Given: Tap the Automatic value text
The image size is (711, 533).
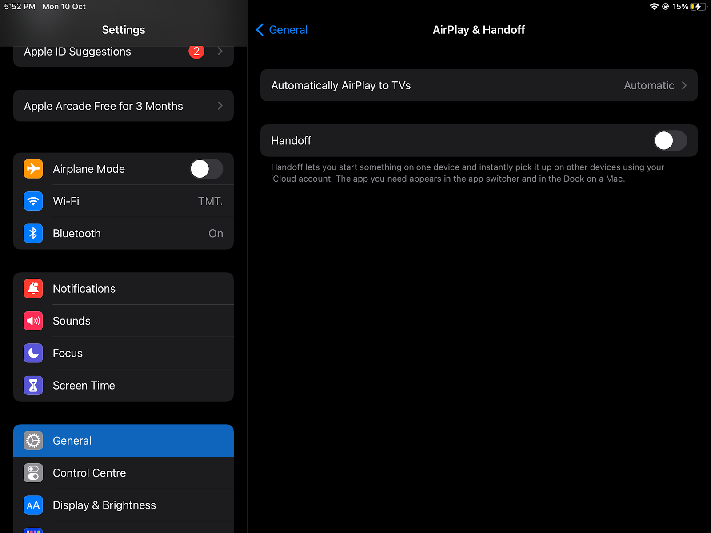Looking at the screenshot, I should (649, 85).
